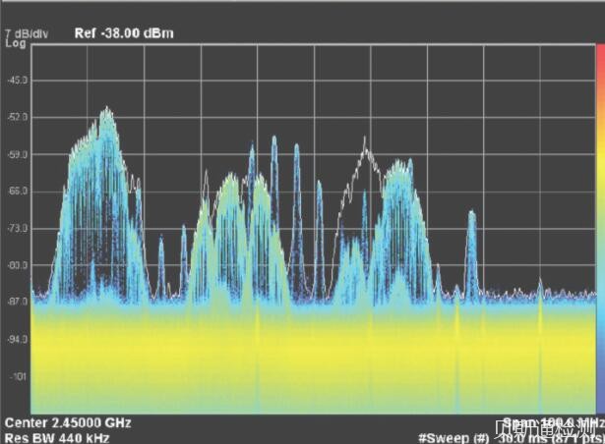Click the Center 2.45000 GHz frequency field
Image resolution: width=605 pixels, height=444 pixels.
[x=65, y=422]
